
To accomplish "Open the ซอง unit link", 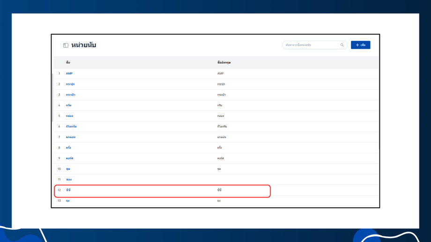I will pos(69,179).
